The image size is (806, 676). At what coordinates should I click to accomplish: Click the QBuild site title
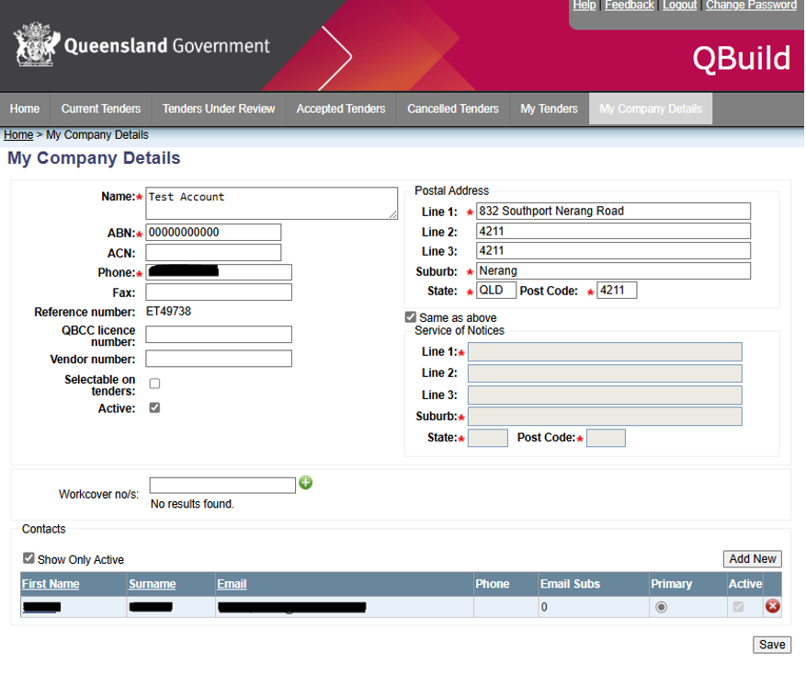point(742,58)
